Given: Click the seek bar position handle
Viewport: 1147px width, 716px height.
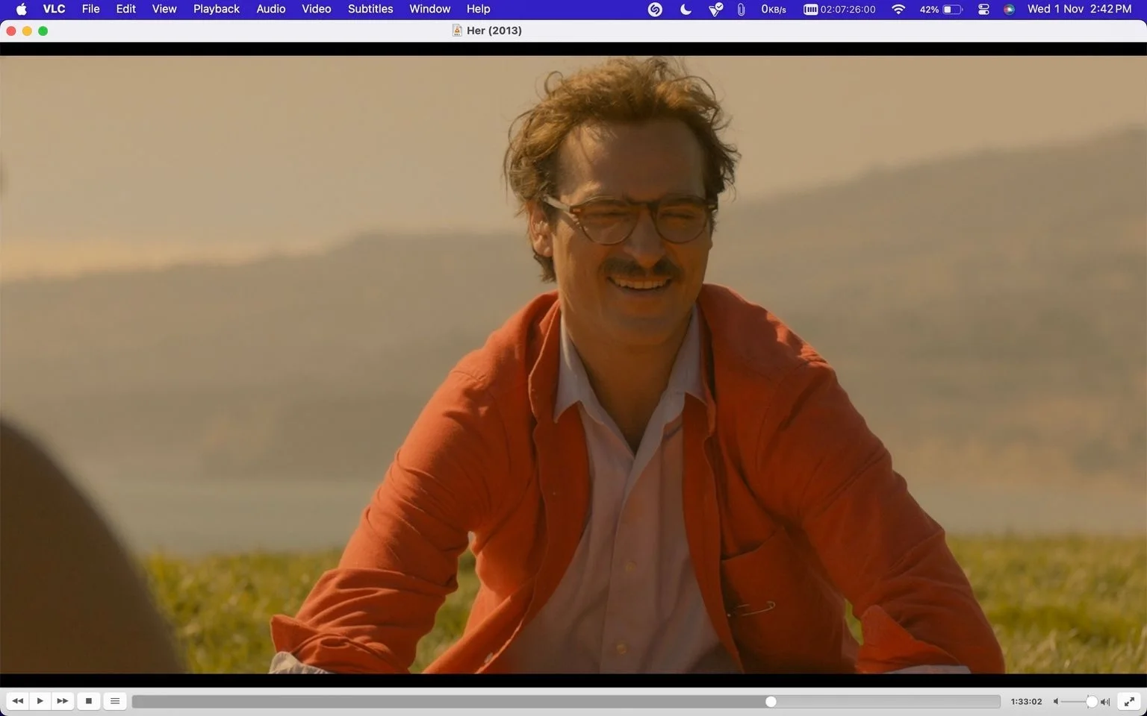Looking at the screenshot, I should coord(771,702).
